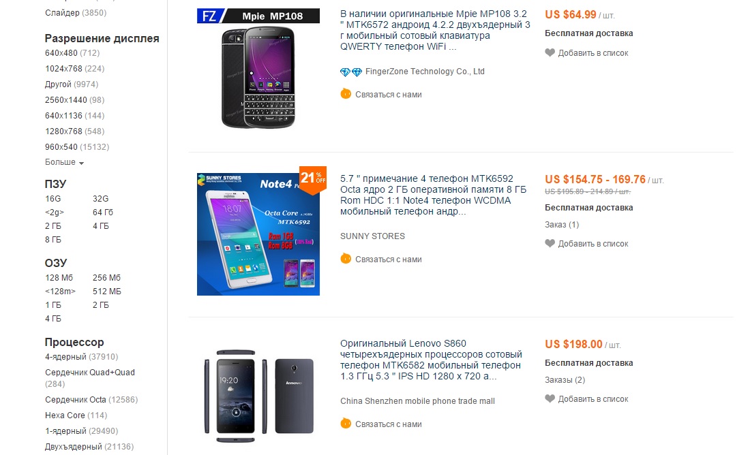
Task: Click heart icon for Mpie MP108 wishlist
Action: (x=550, y=52)
